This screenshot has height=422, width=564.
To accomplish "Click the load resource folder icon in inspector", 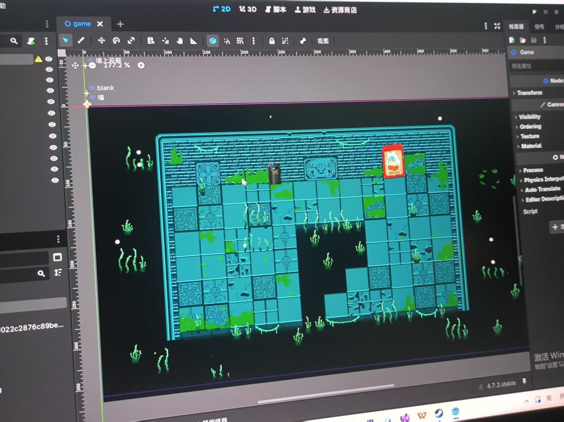I will click(x=523, y=40).
